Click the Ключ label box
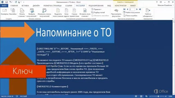This screenshot has height=98, width=175. coord(23,71)
